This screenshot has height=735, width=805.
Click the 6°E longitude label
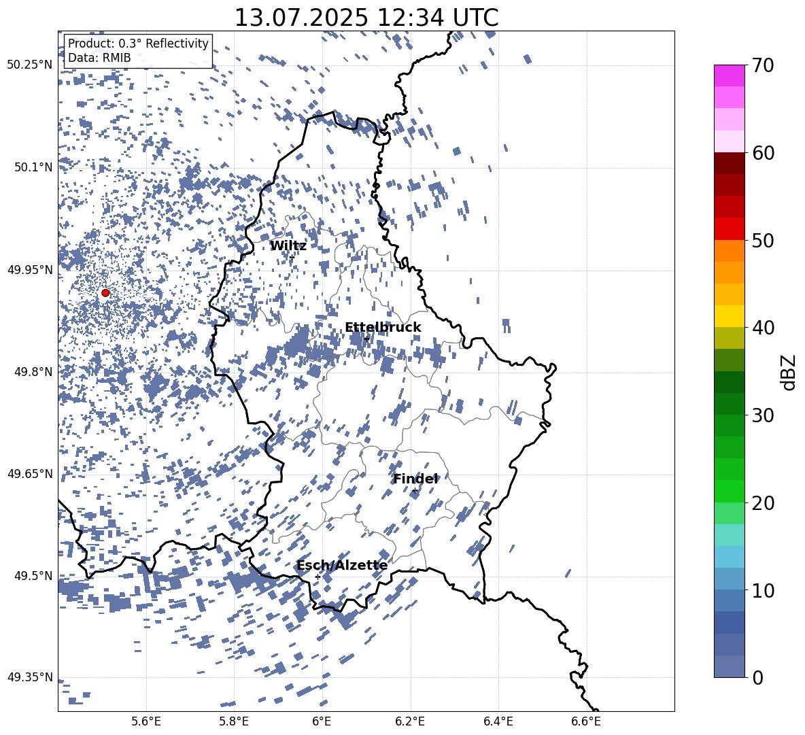pyautogui.click(x=322, y=721)
